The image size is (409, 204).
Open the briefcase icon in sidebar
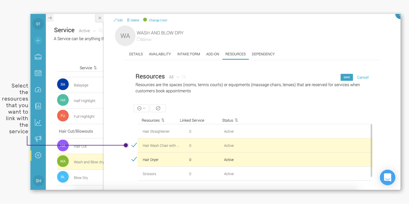(38, 57)
